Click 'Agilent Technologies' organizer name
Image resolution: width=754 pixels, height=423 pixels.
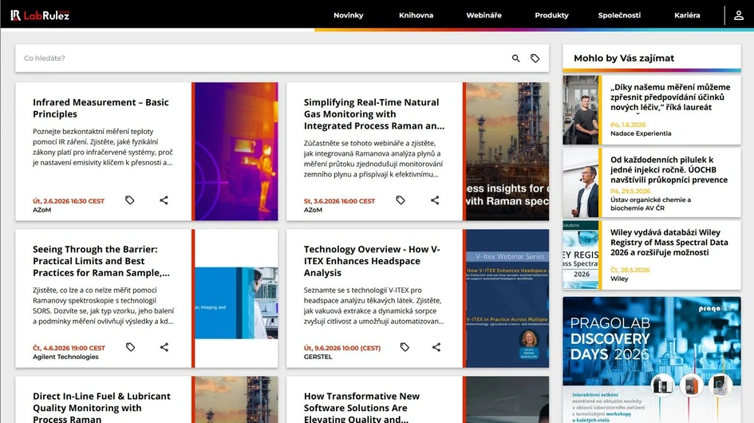pyautogui.click(x=65, y=357)
